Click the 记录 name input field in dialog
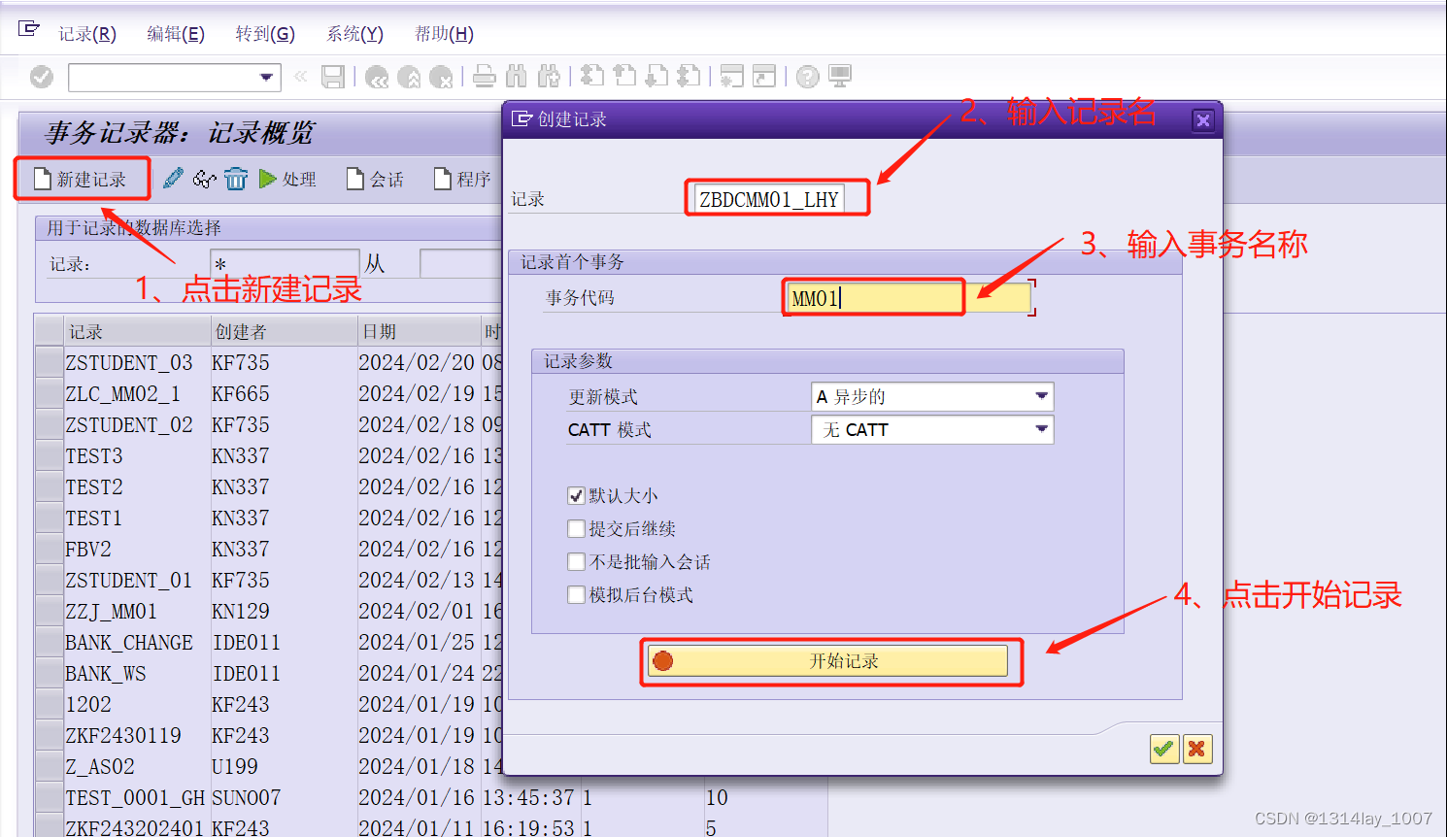Image resolution: width=1447 pixels, height=837 pixels. click(767, 199)
